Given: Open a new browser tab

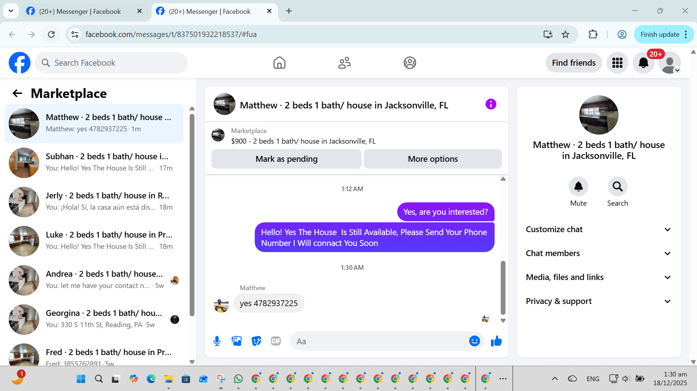Looking at the screenshot, I should [289, 11].
